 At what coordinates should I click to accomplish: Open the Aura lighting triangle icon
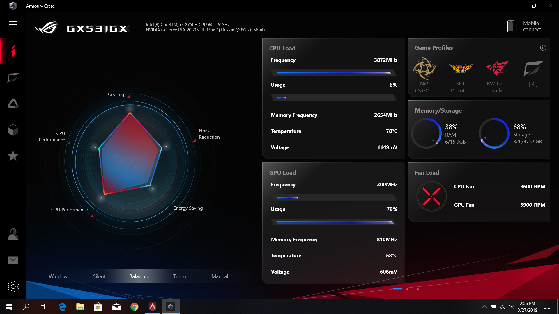[x=13, y=103]
